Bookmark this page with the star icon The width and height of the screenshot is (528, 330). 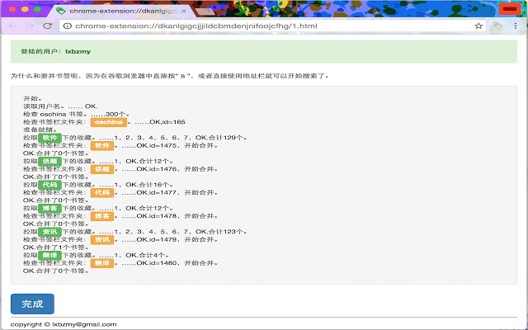pos(478,26)
